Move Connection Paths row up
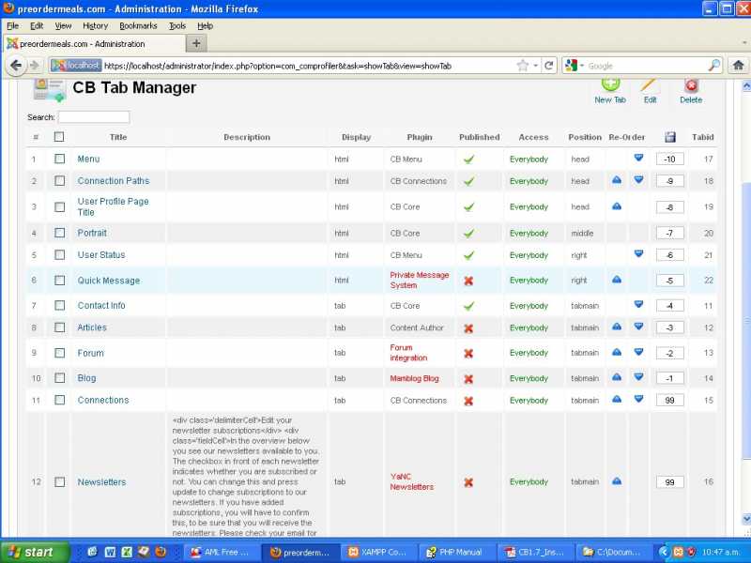This screenshot has height=563, width=751. pyautogui.click(x=617, y=179)
